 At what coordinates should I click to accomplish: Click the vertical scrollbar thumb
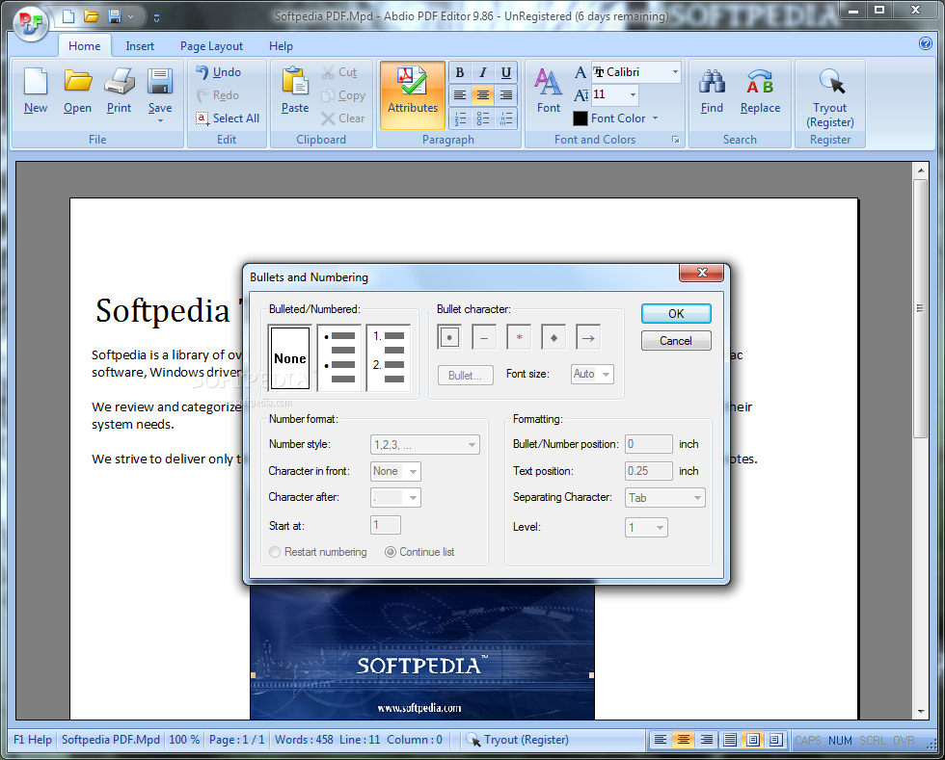click(920, 308)
